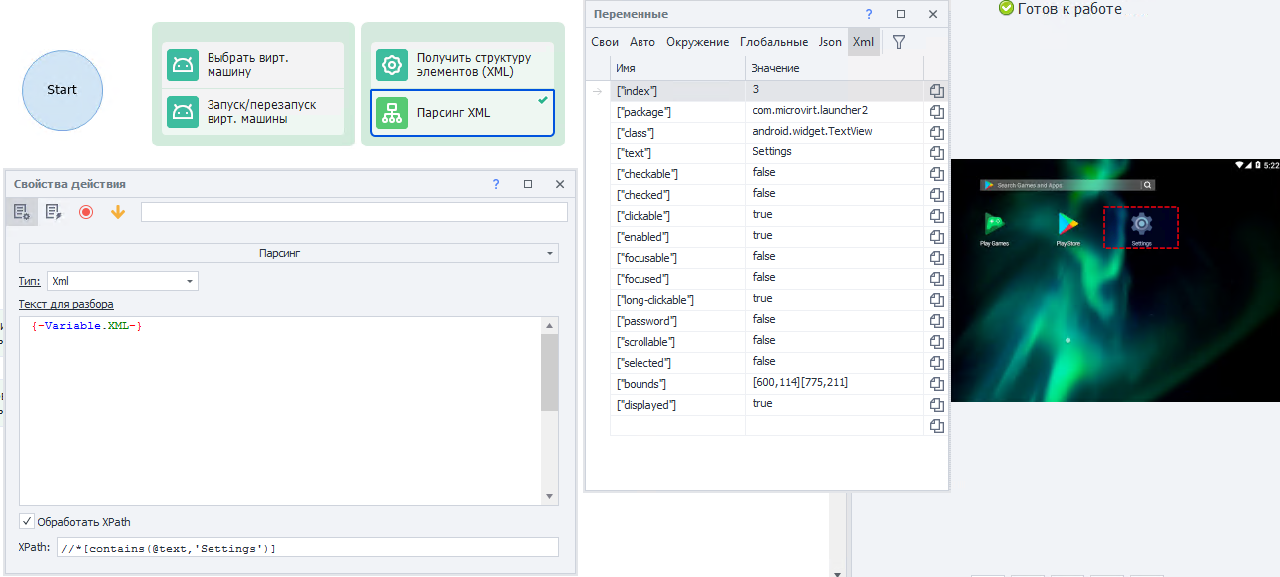
Task: Click the 'Готов к работе' status text
Action: click(1069, 9)
